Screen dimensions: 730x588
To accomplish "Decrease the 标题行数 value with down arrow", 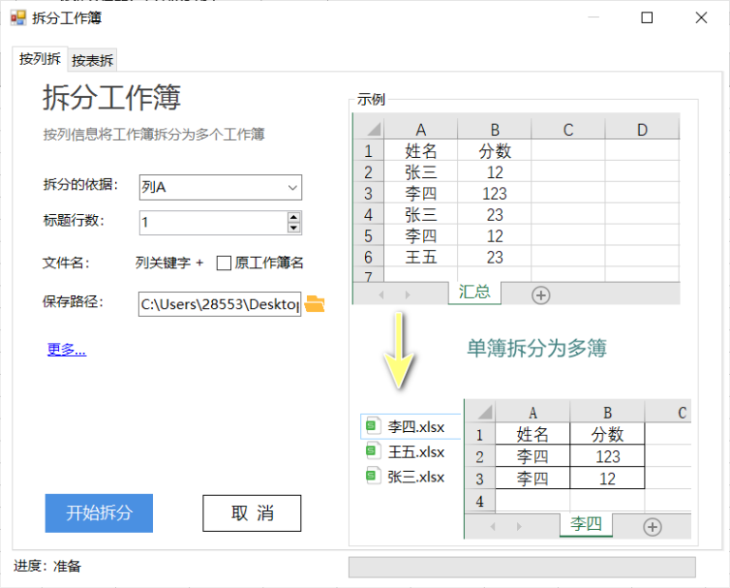I will click(294, 228).
